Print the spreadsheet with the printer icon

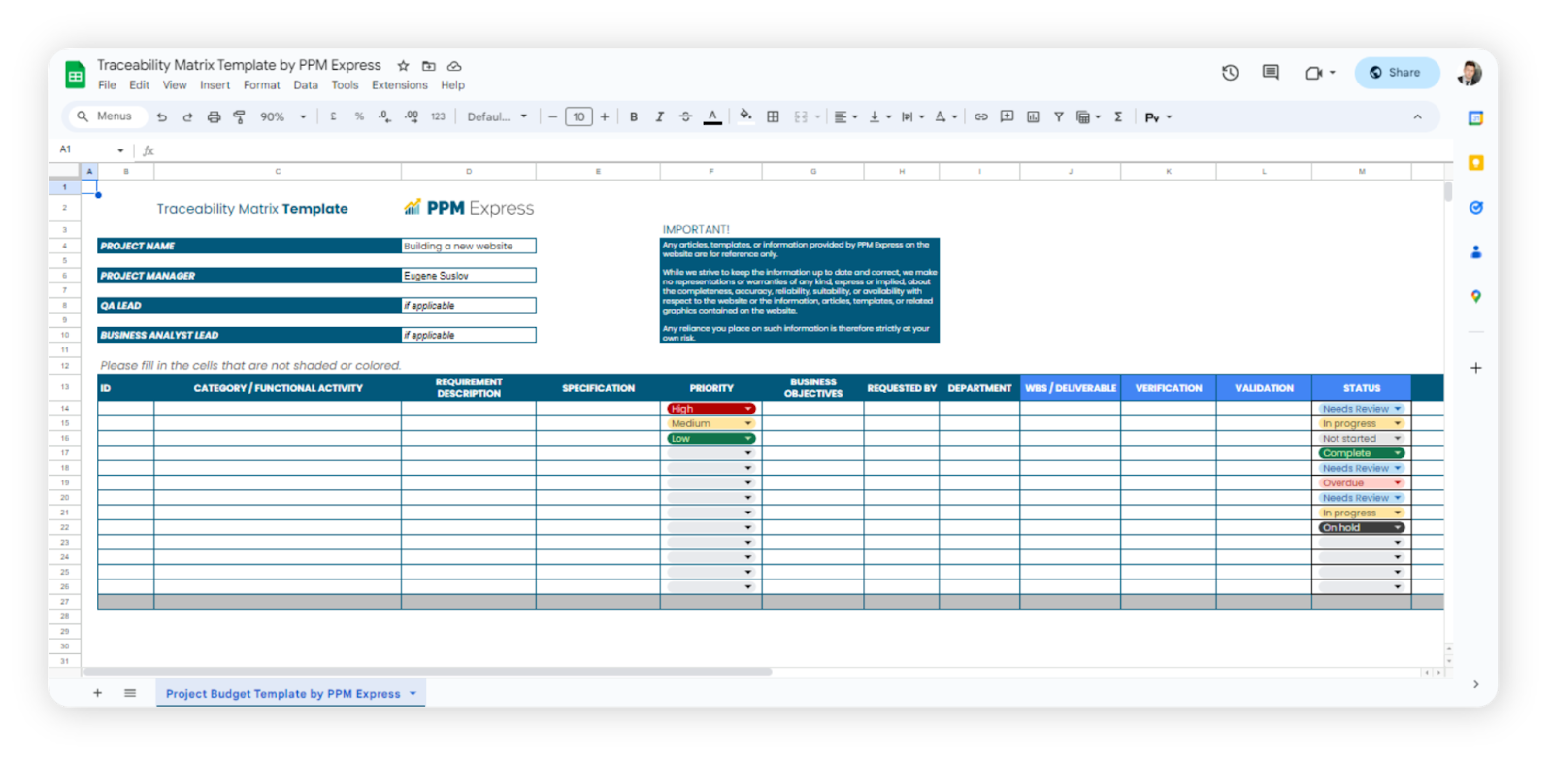coord(214,116)
